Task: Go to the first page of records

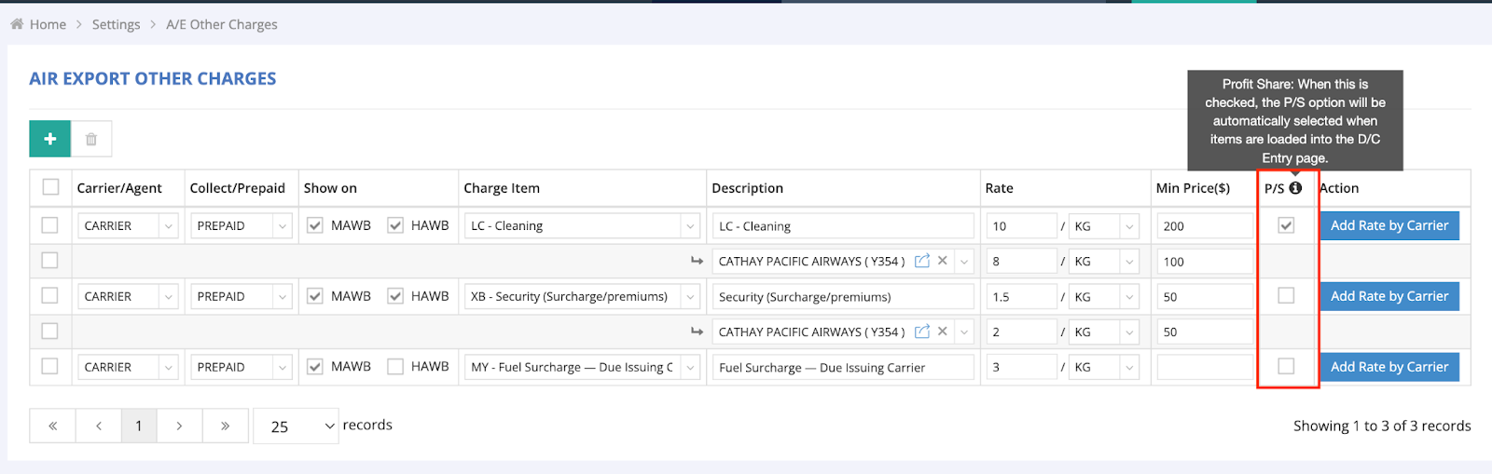Action: (53, 426)
